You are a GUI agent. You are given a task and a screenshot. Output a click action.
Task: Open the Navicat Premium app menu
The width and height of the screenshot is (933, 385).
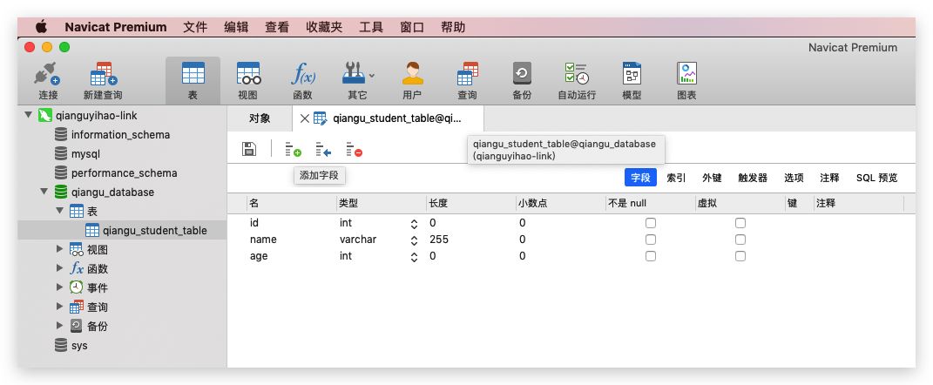116,27
